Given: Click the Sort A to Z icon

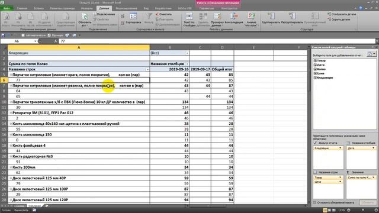Looking at the screenshot, I should tap(123, 16).
